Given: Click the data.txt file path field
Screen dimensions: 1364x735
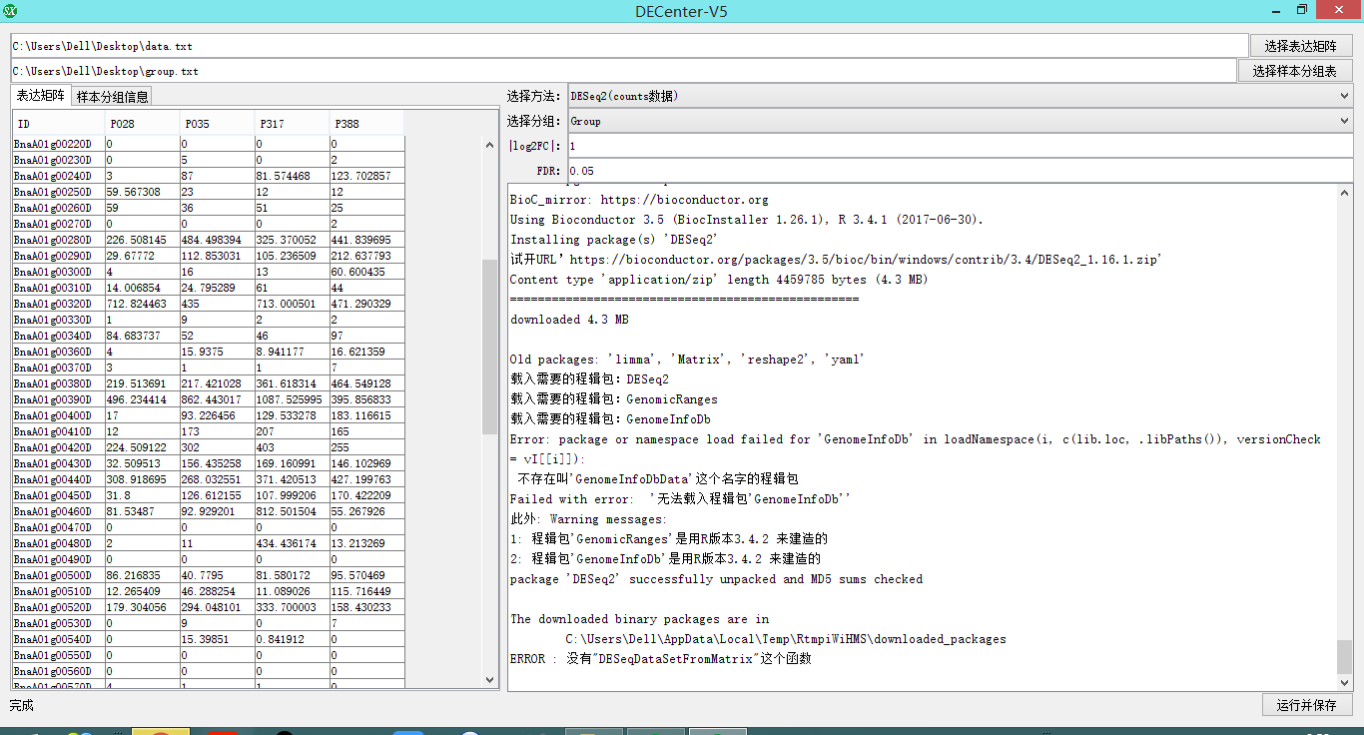Looking at the screenshot, I should pyautogui.click(x=629, y=46).
